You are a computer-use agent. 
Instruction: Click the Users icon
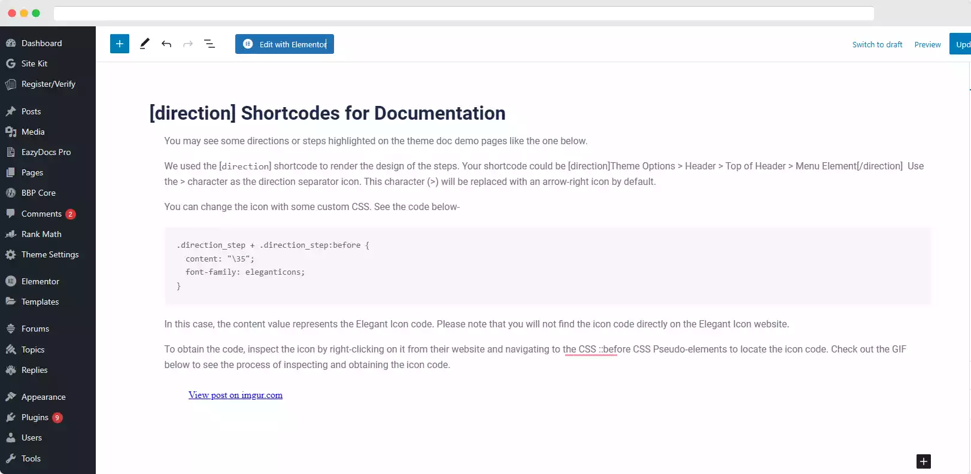click(x=11, y=437)
